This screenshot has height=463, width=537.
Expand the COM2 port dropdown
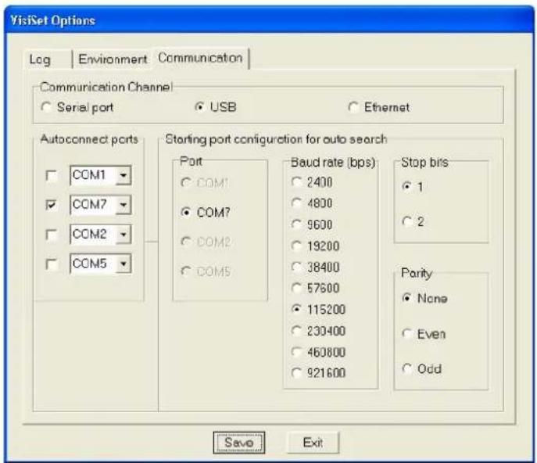pos(124,235)
